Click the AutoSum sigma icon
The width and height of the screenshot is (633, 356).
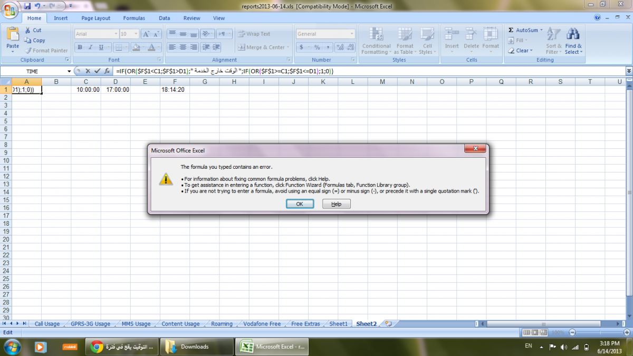(x=511, y=31)
